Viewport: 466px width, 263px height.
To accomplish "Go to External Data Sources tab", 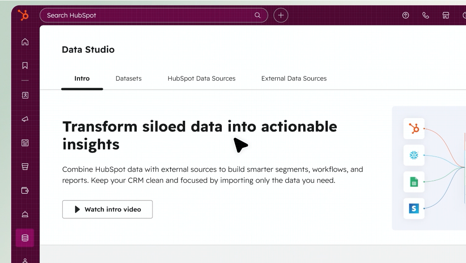I will coord(294,78).
